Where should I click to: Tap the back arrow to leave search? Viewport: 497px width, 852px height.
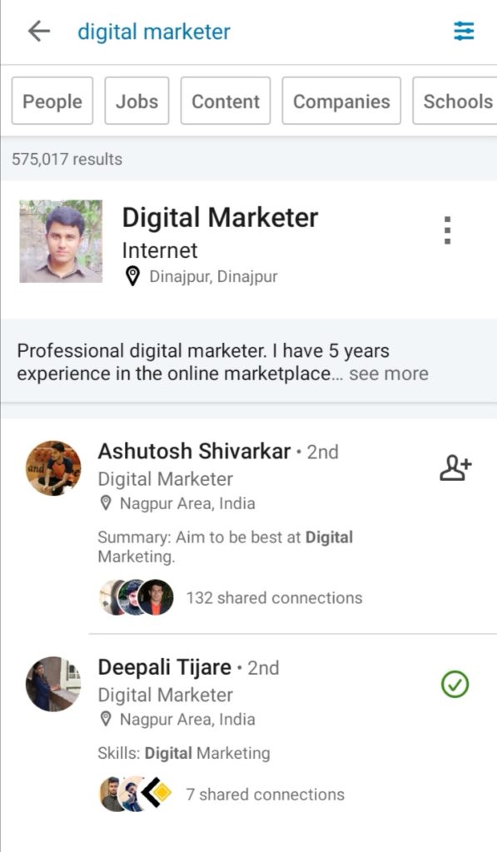pyautogui.click(x=38, y=32)
